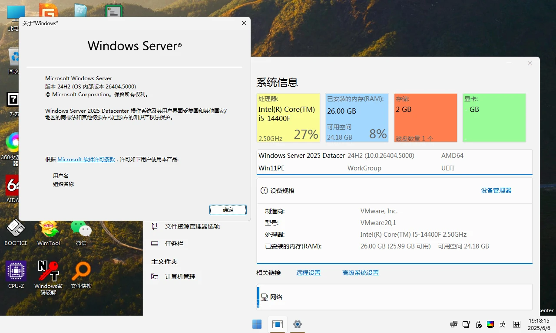The height and width of the screenshot is (333, 556).
Task: Click the Windows Start button on taskbar
Action: click(257, 324)
